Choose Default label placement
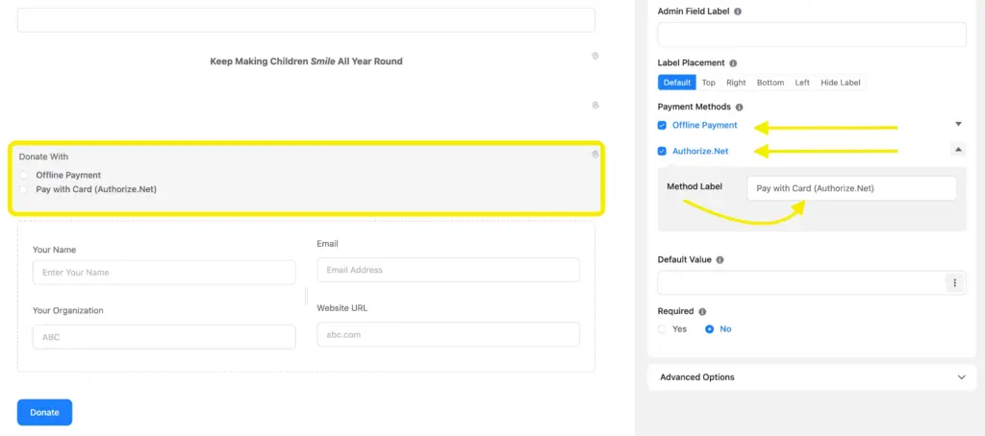The height and width of the screenshot is (436, 985). click(677, 83)
